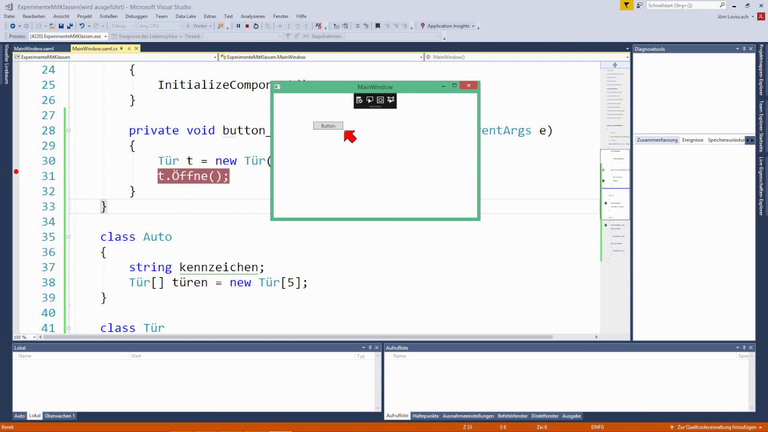Click the editor split-window handle icon
Image resolution: width=768 pixels, height=432 pixels.
pos(614,65)
